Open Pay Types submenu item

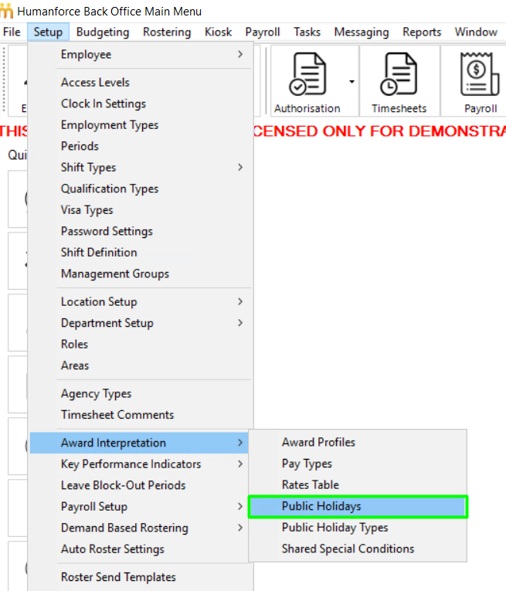pos(358,464)
